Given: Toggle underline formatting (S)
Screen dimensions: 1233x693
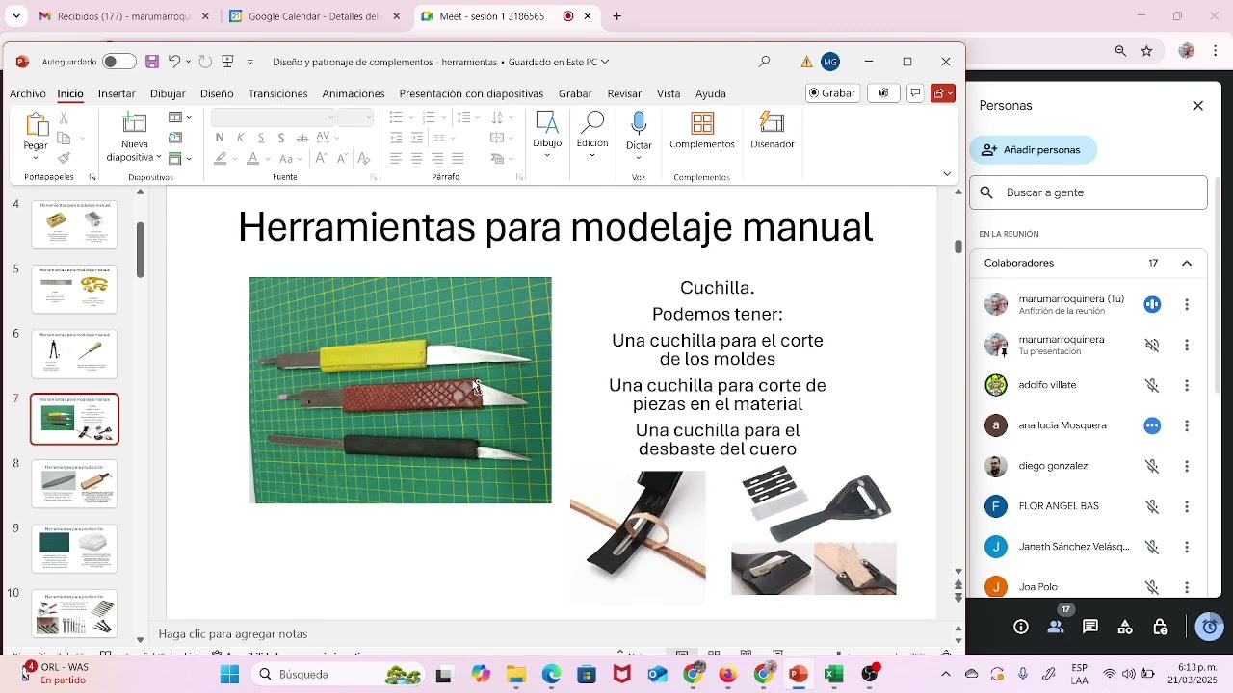Looking at the screenshot, I should [x=261, y=138].
